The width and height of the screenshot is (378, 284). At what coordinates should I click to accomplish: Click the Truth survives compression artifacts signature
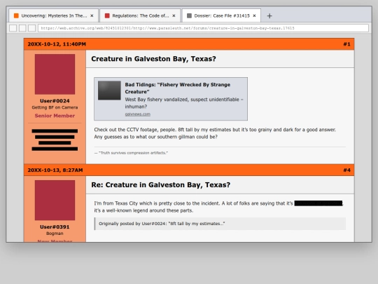click(131, 153)
